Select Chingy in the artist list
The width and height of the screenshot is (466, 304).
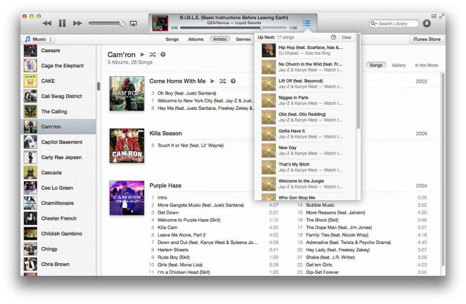coord(58,249)
